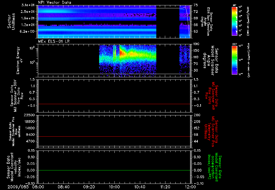
Task: Click the "10:00" time axis label
Action: (114, 187)
